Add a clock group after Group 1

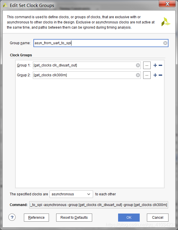pos(155,65)
